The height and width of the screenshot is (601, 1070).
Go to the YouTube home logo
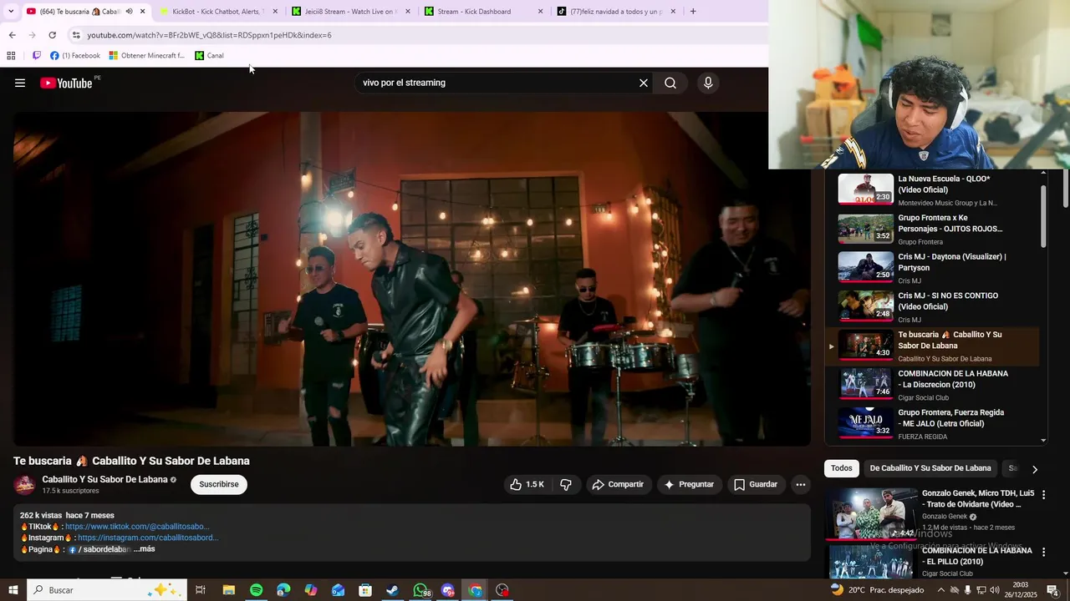point(66,83)
